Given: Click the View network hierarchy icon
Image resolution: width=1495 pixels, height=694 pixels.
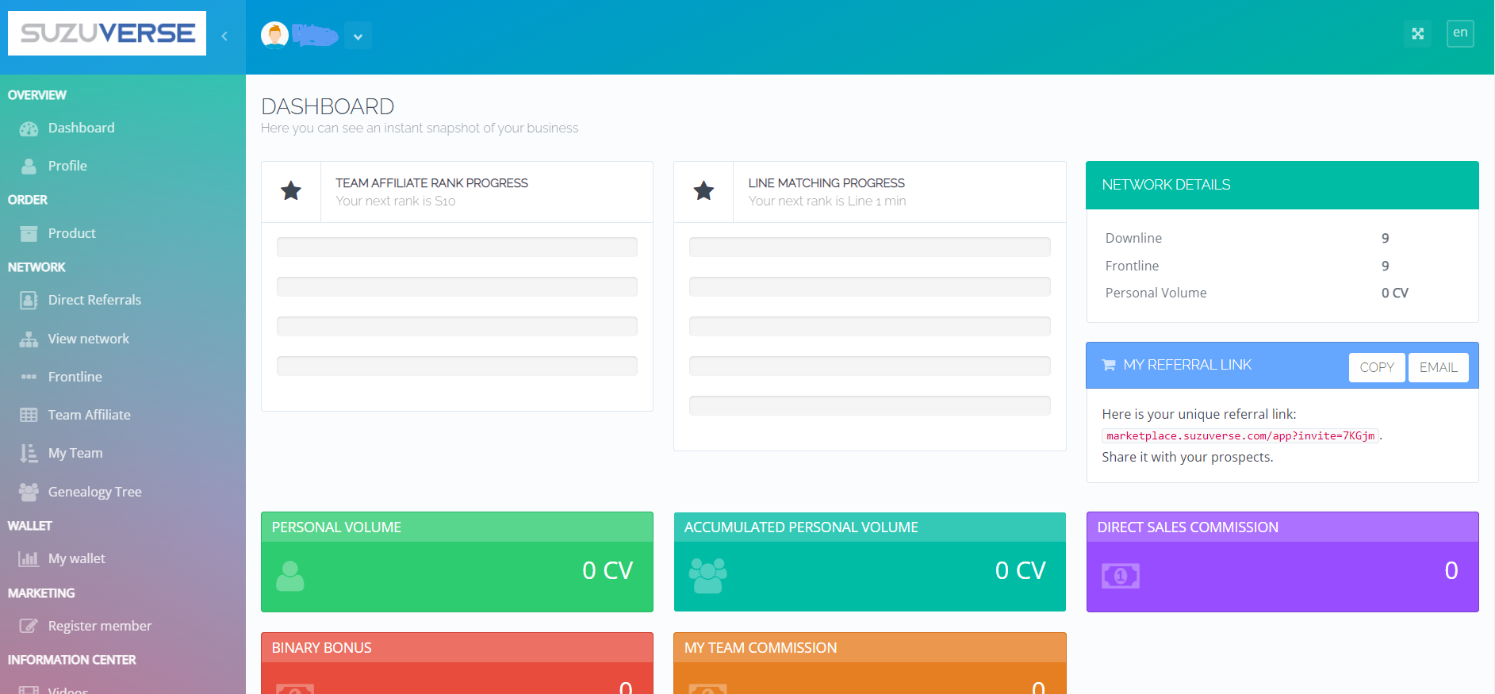Looking at the screenshot, I should pyautogui.click(x=29, y=339).
